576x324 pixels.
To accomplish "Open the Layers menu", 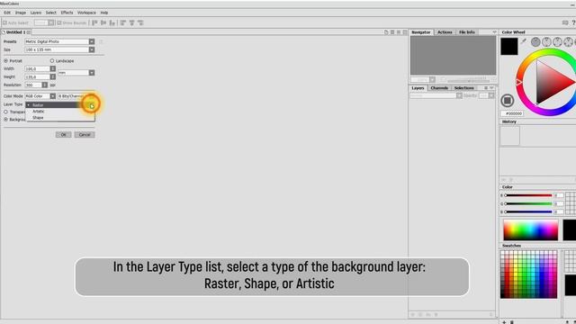I will (x=36, y=13).
